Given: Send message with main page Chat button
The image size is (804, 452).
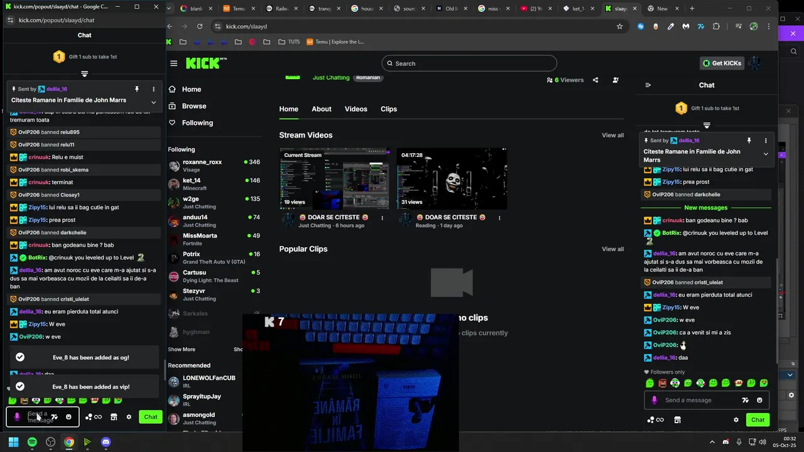Looking at the screenshot, I should pos(758,420).
